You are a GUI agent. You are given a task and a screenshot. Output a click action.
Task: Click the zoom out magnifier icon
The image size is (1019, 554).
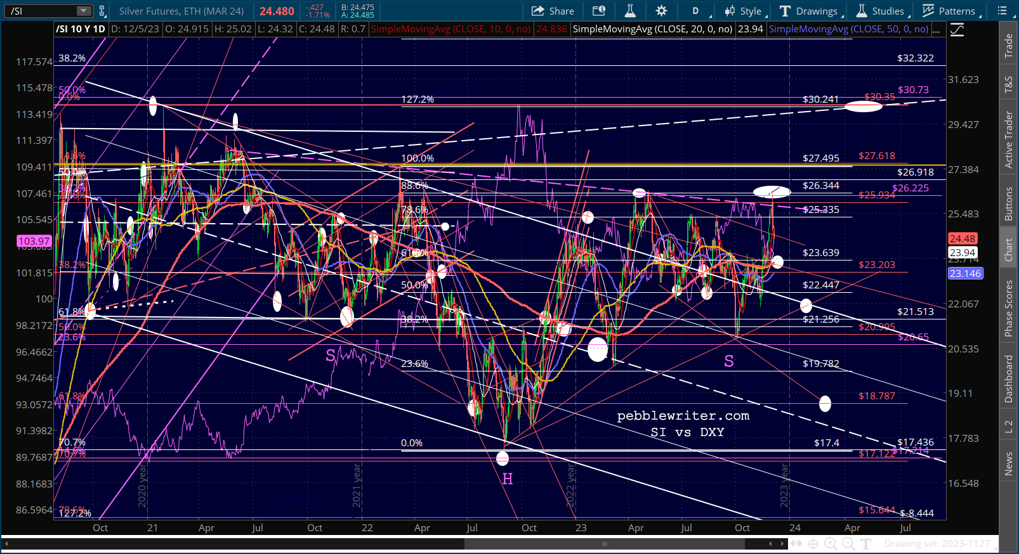(x=848, y=544)
